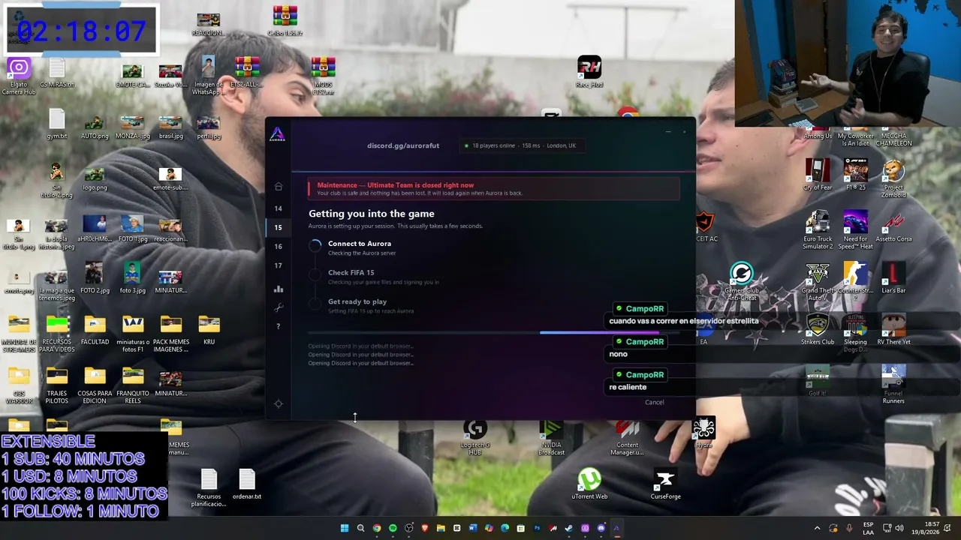Open the Home section in Aurora sidebar
Image resolution: width=961 pixels, height=540 pixels.
tap(278, 187)
